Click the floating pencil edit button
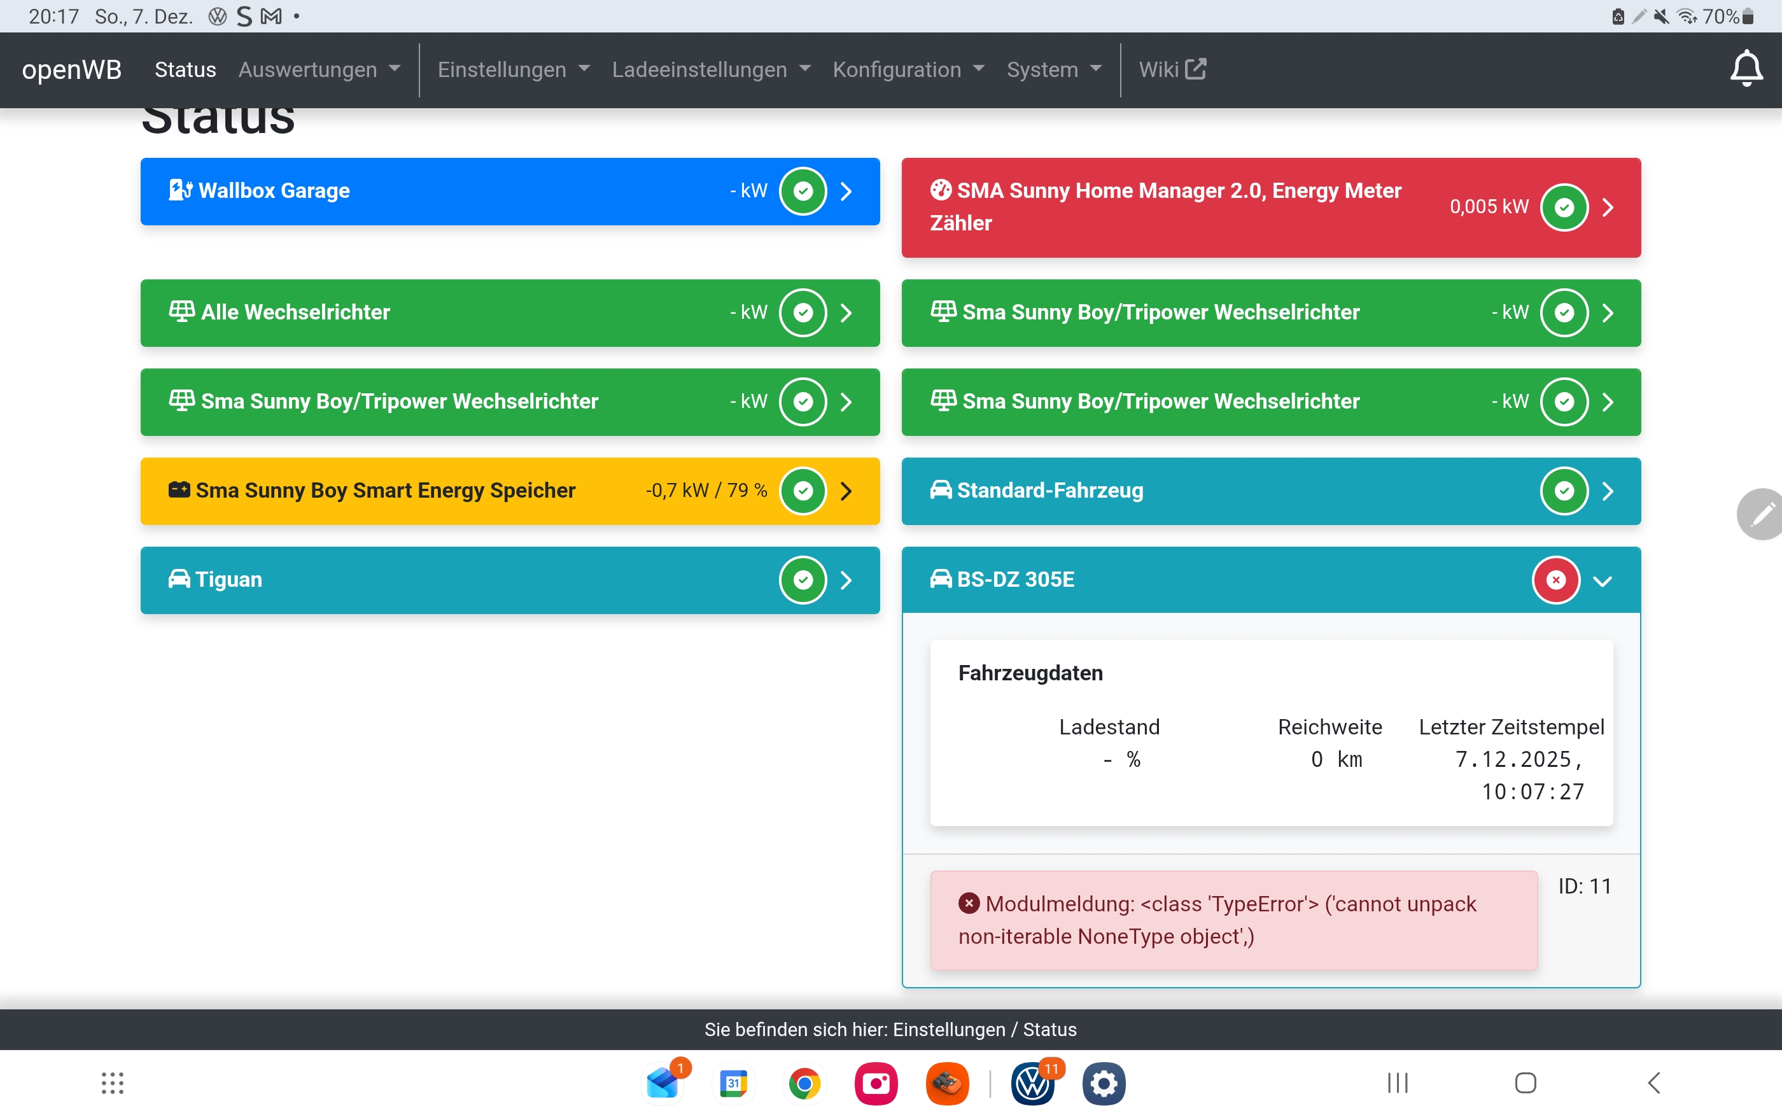This screenshot has height=1115, width=1782. click(x=1762, y=515)
